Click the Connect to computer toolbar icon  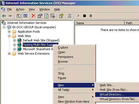[x=70, y=16]
